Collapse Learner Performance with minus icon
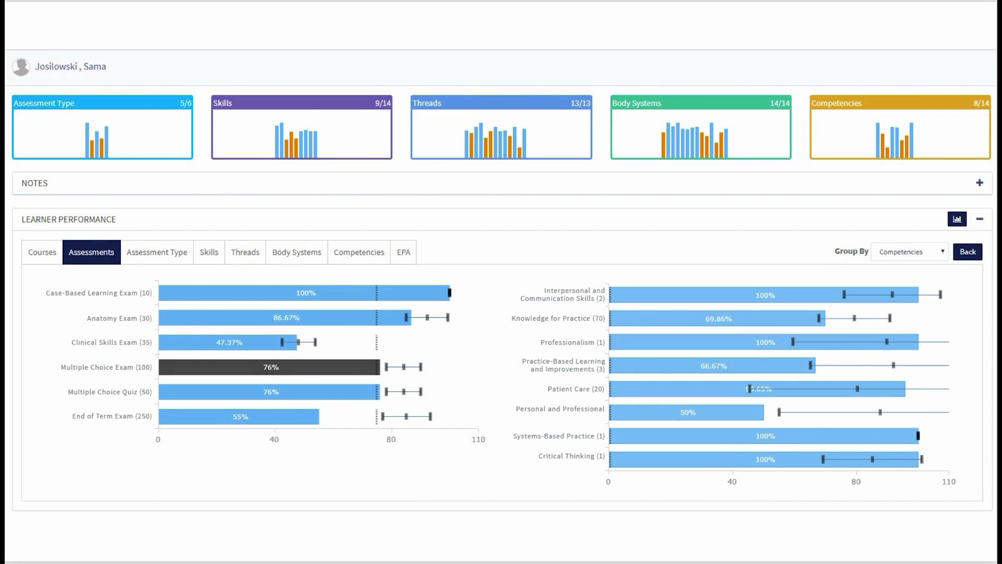1002x564 pixels. 980,219
